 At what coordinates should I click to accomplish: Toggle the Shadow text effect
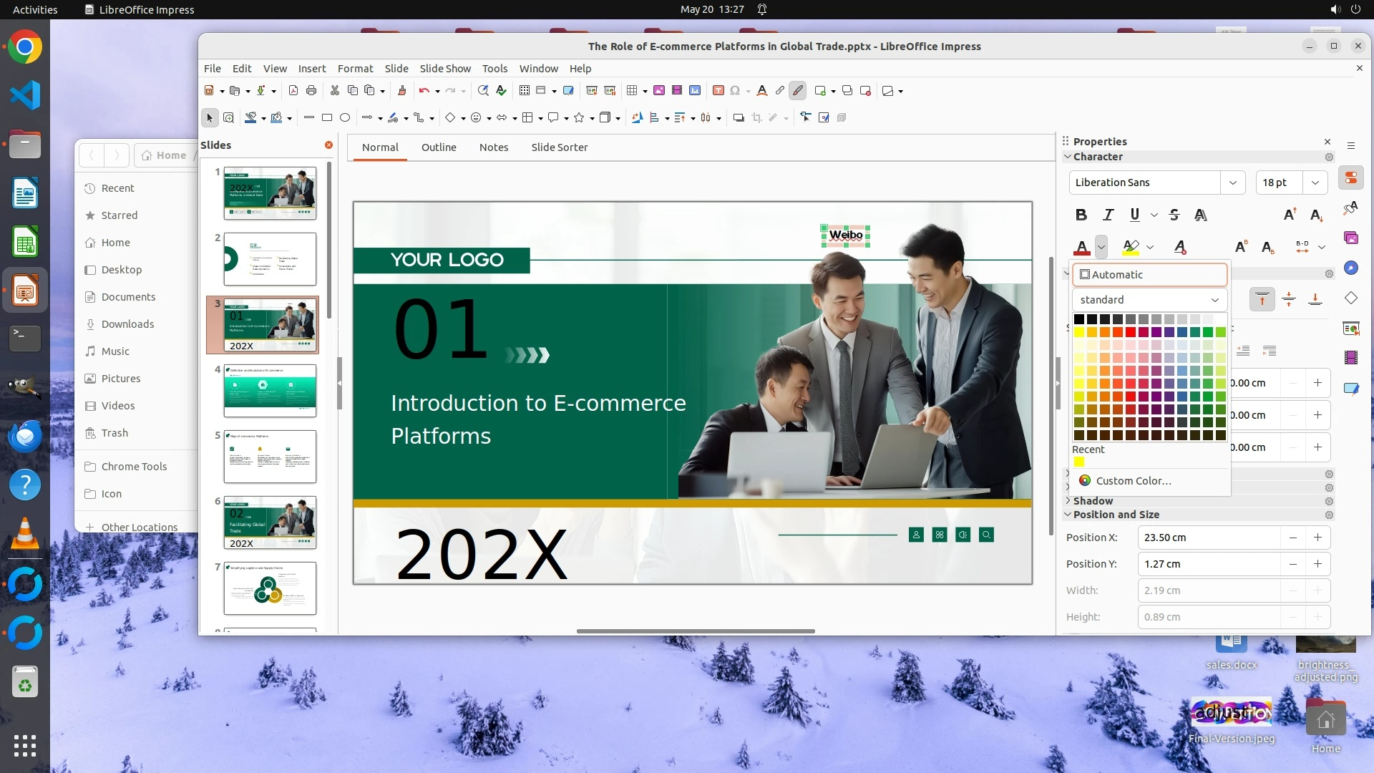(x=1201, y=215)
